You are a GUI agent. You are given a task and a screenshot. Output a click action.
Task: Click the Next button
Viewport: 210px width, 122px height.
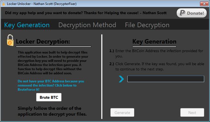(192, 113)
